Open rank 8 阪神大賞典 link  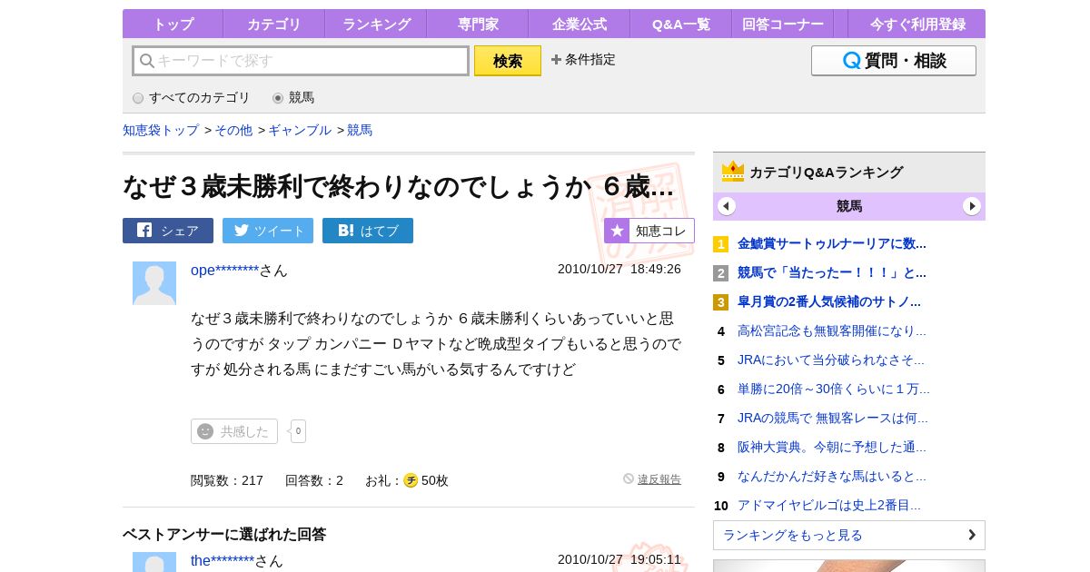tap(832, 447)
